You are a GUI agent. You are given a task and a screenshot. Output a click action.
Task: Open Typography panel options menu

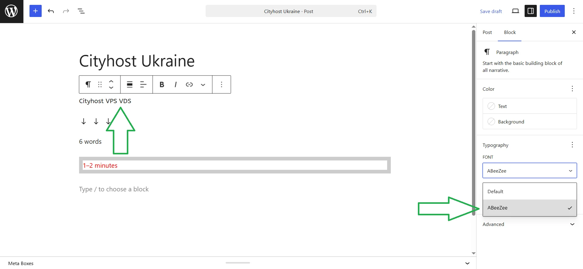click(572, 145)
